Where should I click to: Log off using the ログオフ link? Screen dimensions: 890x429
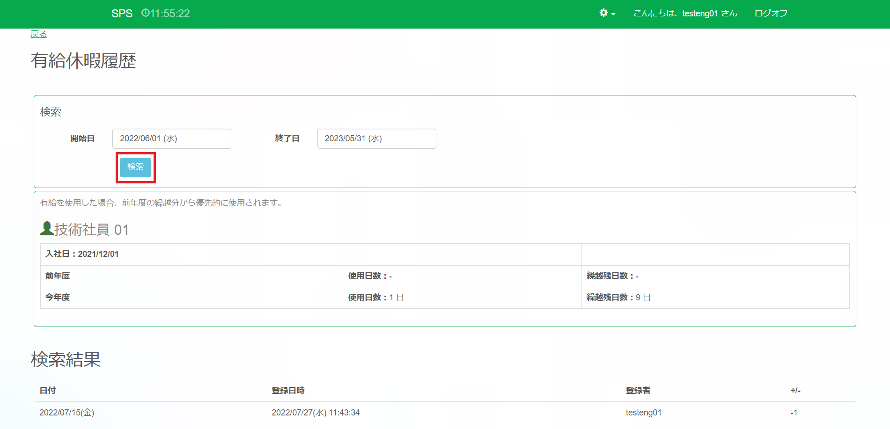[771, 14]
